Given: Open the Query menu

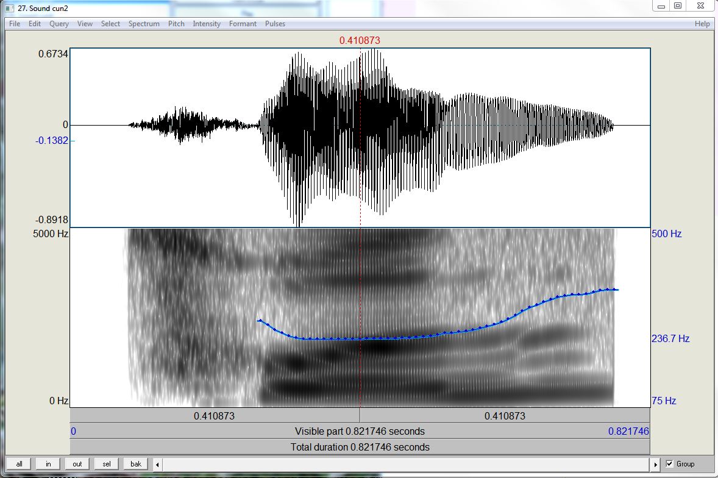Looking at the screenshot, I should [59, 24].
